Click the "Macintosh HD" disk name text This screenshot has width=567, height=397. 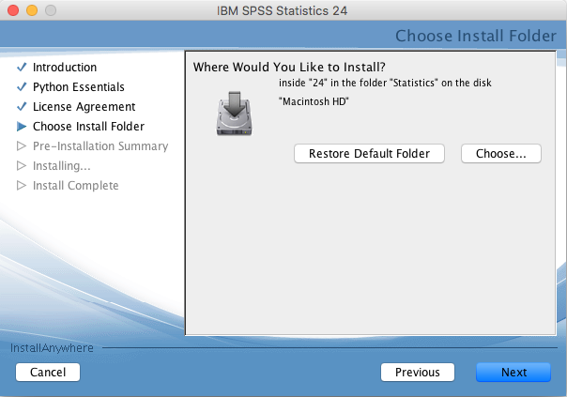click(314, 101)
